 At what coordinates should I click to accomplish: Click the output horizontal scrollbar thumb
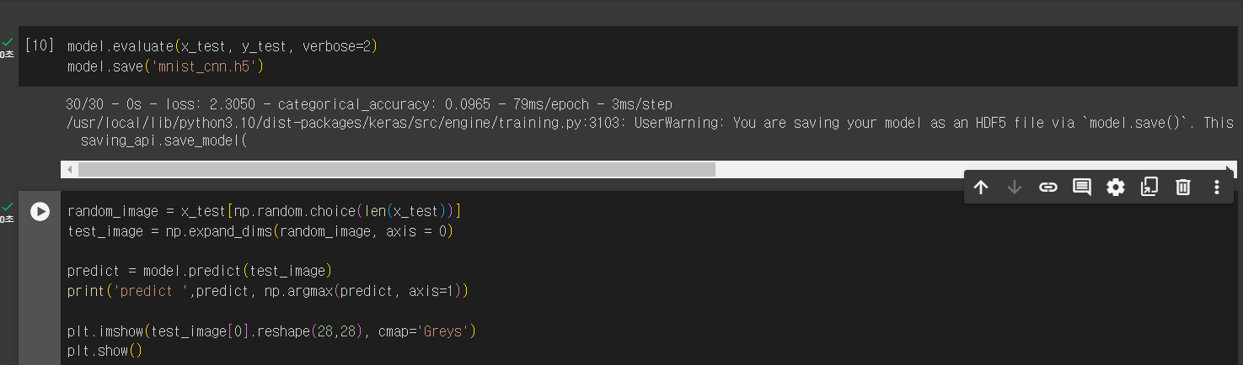pos(396,169)
